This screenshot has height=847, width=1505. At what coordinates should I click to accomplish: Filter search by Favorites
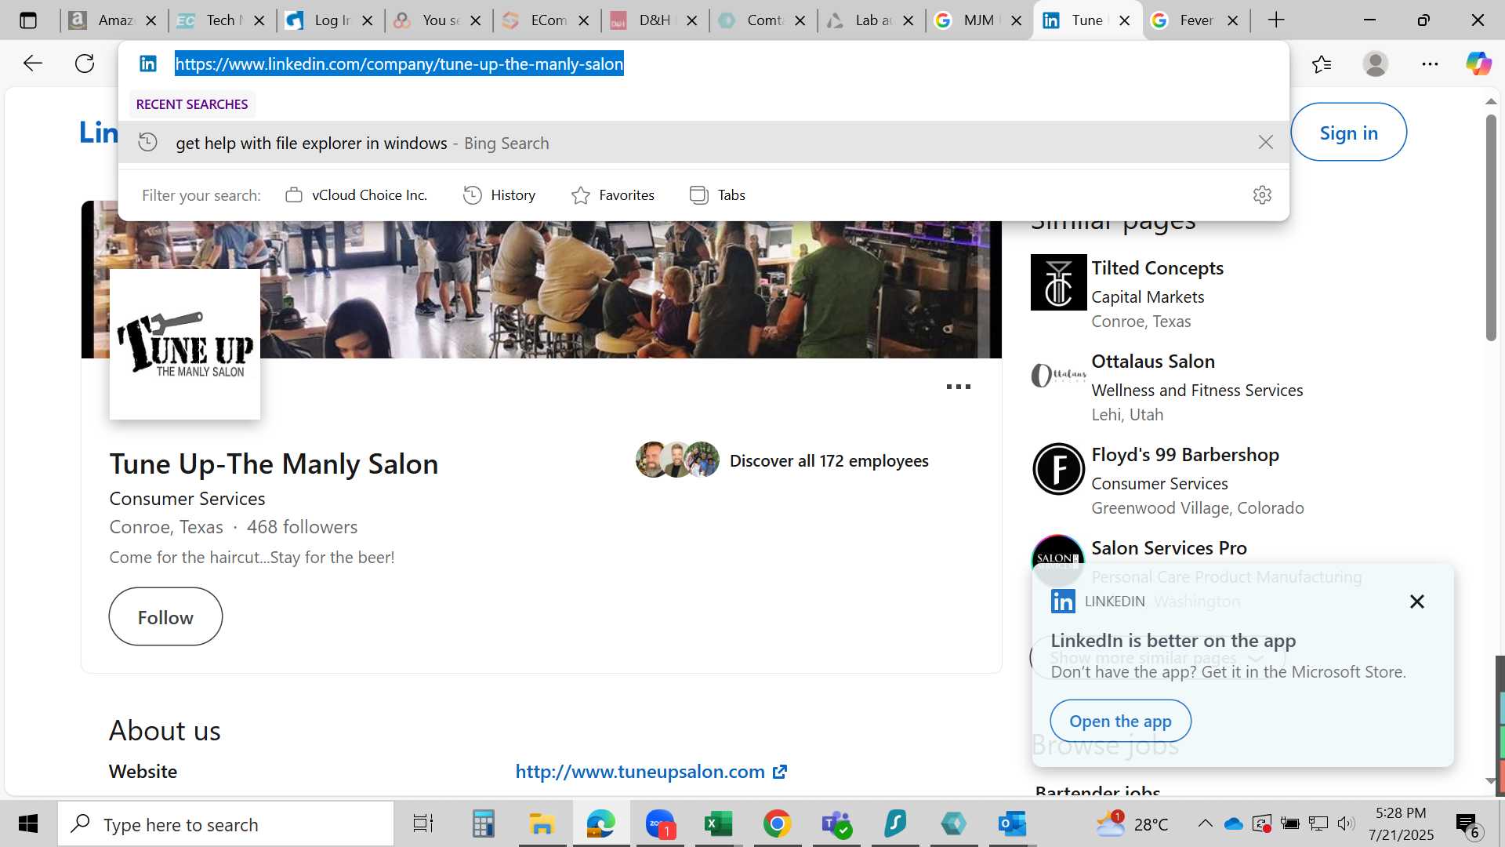click(x=613, y=195)
